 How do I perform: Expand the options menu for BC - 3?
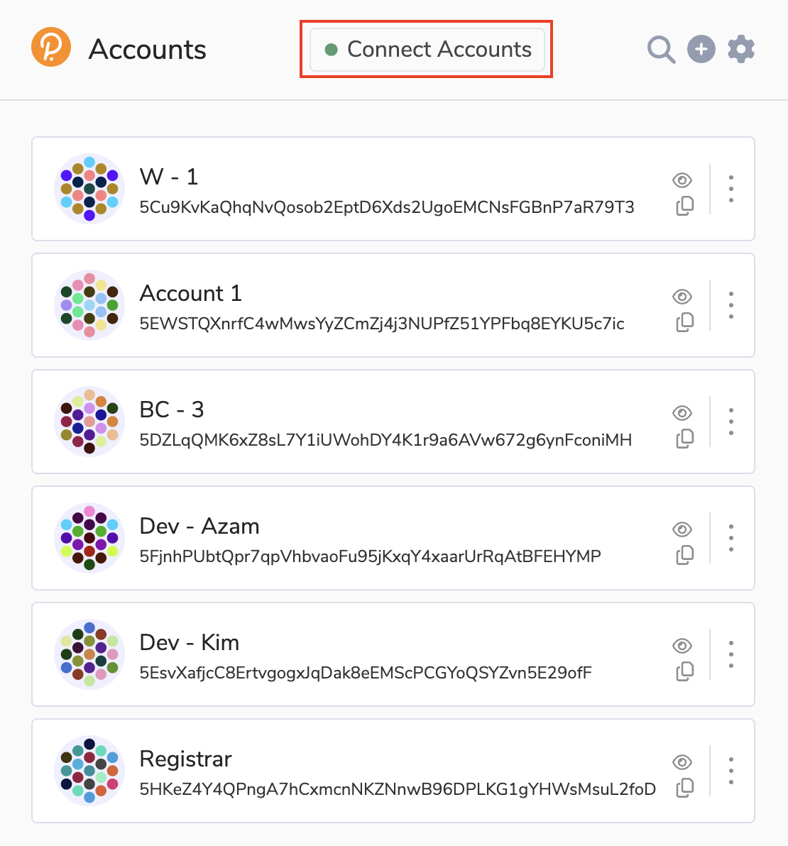coord(731,422)
